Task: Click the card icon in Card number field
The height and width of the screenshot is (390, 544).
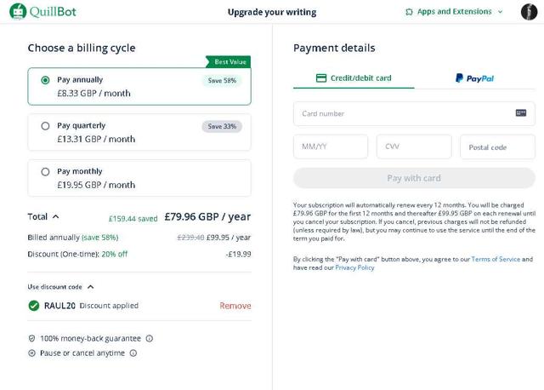Action: (x=521, y=113)
